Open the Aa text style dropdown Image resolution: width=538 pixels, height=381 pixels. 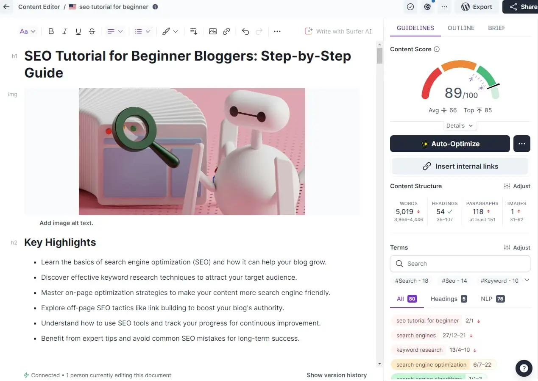28,31
